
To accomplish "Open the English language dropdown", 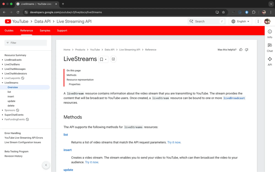I will pyautogui.click(x=240, y=21).
